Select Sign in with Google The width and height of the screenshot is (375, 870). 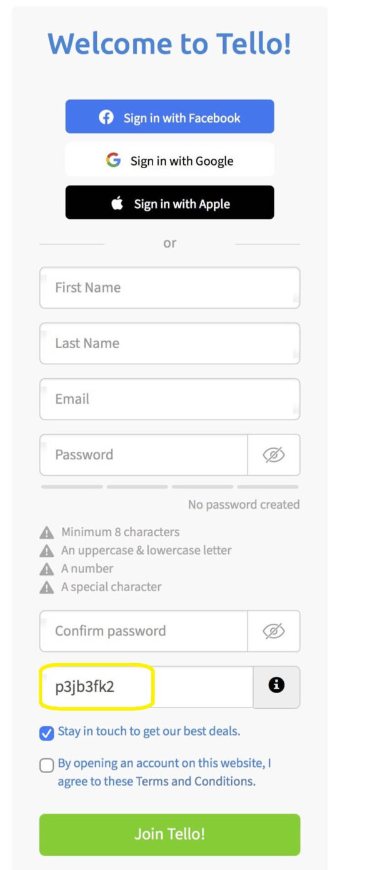169,160
